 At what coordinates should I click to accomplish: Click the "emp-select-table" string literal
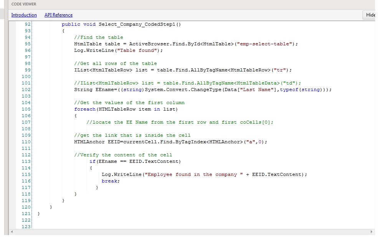tap(265, 44)
